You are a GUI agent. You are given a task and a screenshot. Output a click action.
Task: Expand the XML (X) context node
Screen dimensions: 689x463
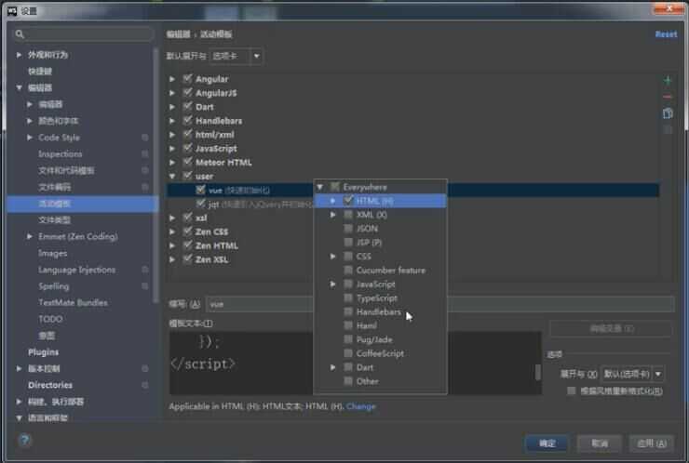coord(332,215)
